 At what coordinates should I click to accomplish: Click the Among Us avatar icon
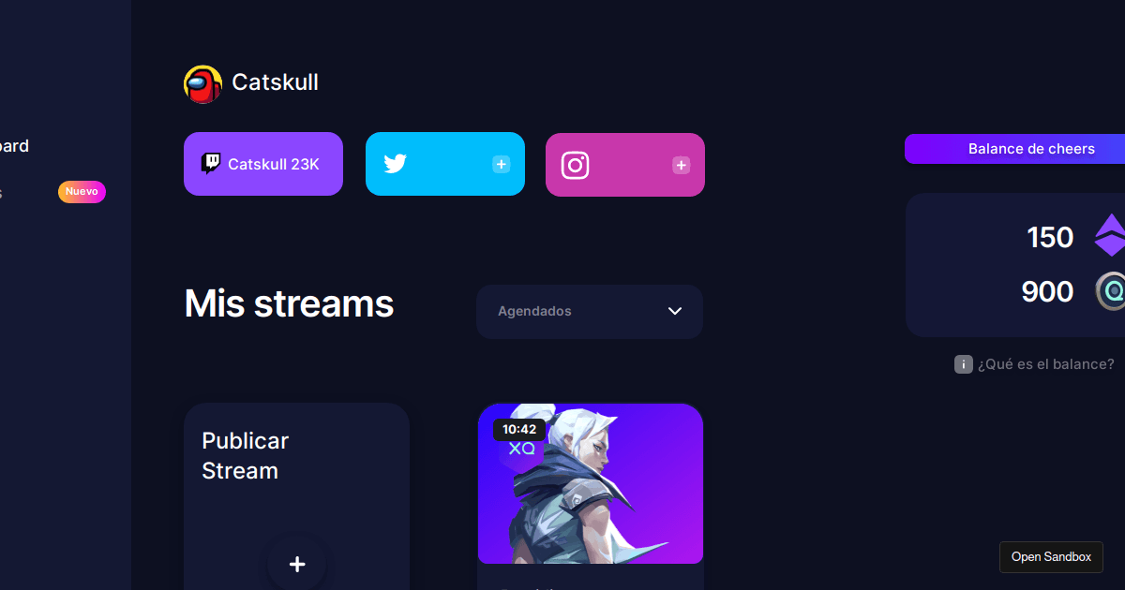tap(202, 83)
